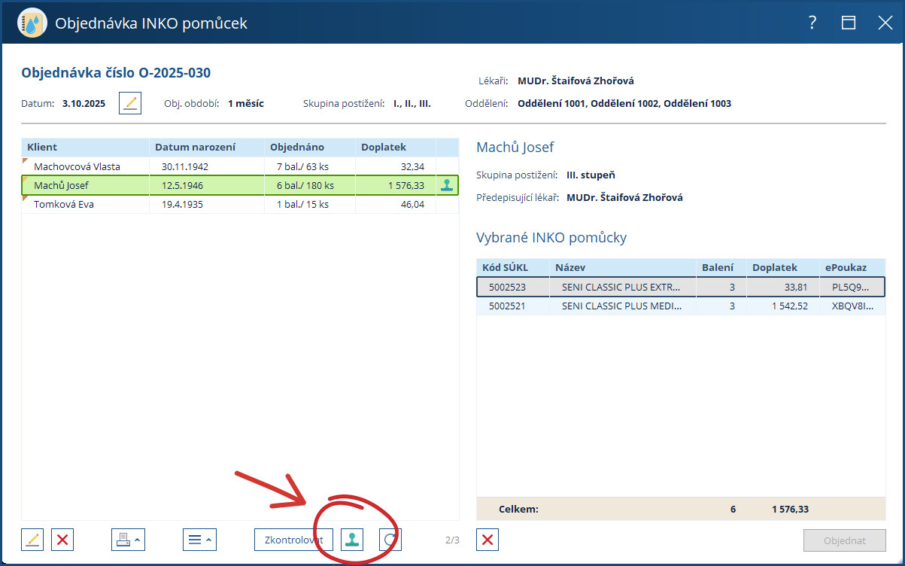Open help with the question mark icon

[x=812, y=23]
